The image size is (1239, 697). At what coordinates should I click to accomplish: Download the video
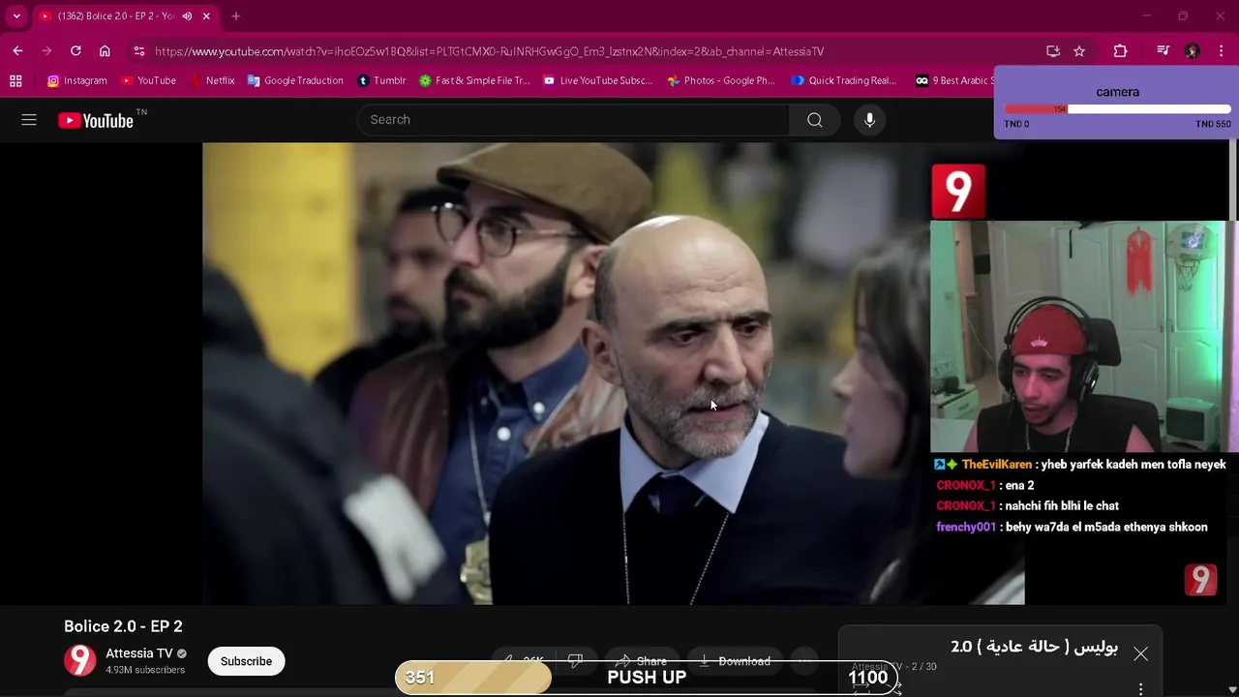[734, 661]
